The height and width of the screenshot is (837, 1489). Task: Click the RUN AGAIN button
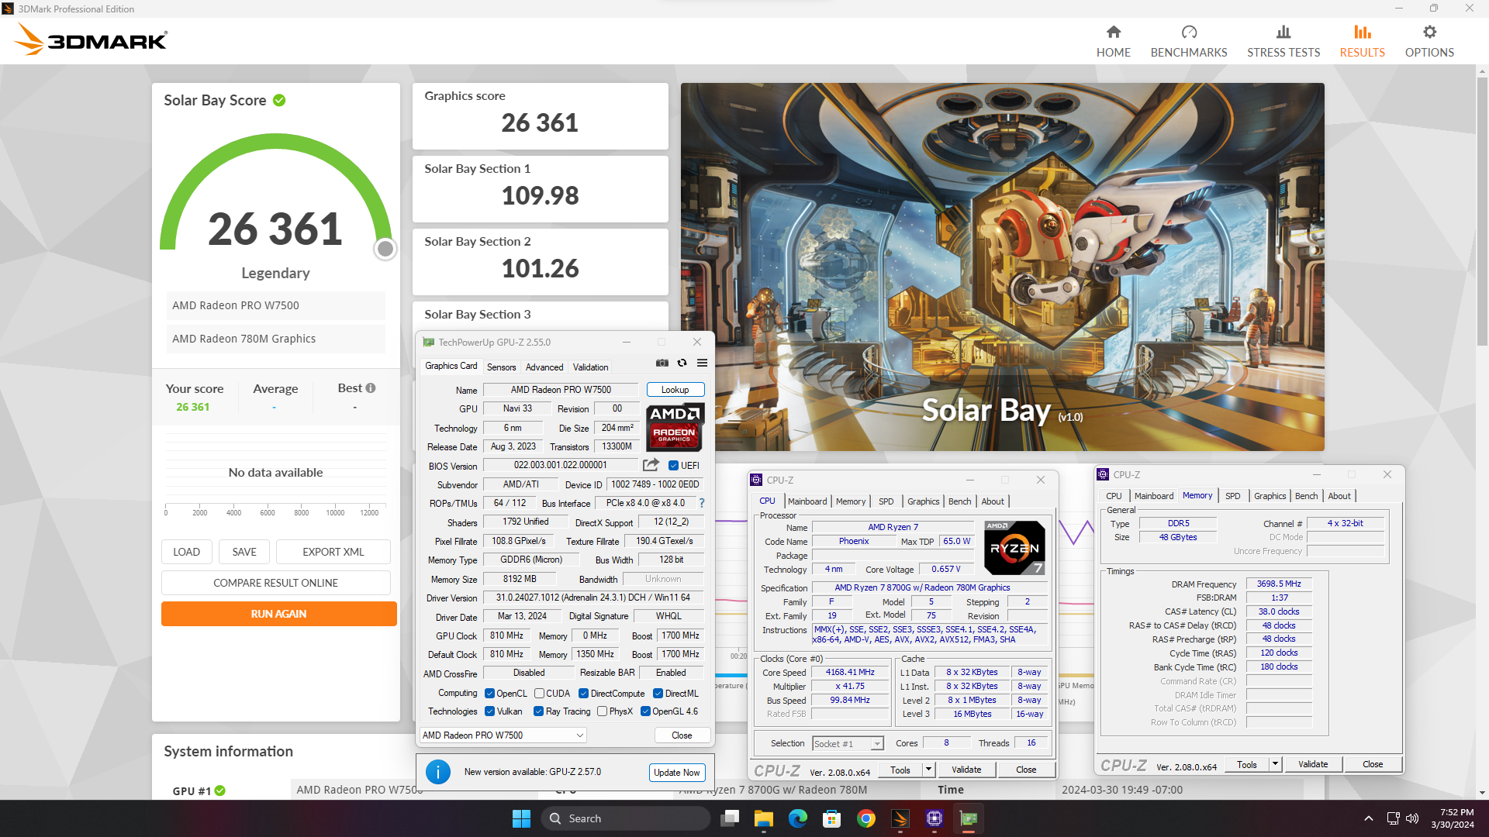click(x=278, y=614)
